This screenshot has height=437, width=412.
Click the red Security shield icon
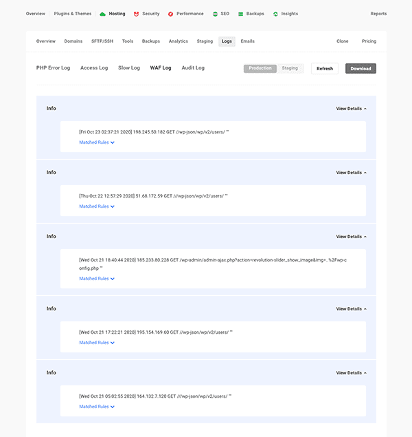click(x=136, y=14)
